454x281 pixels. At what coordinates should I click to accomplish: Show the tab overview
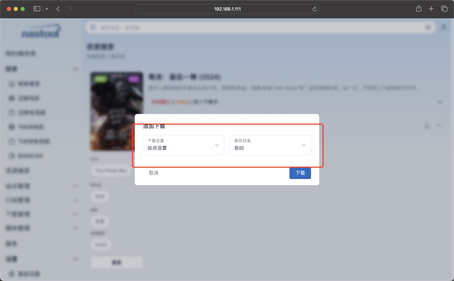tap(444, 9)
